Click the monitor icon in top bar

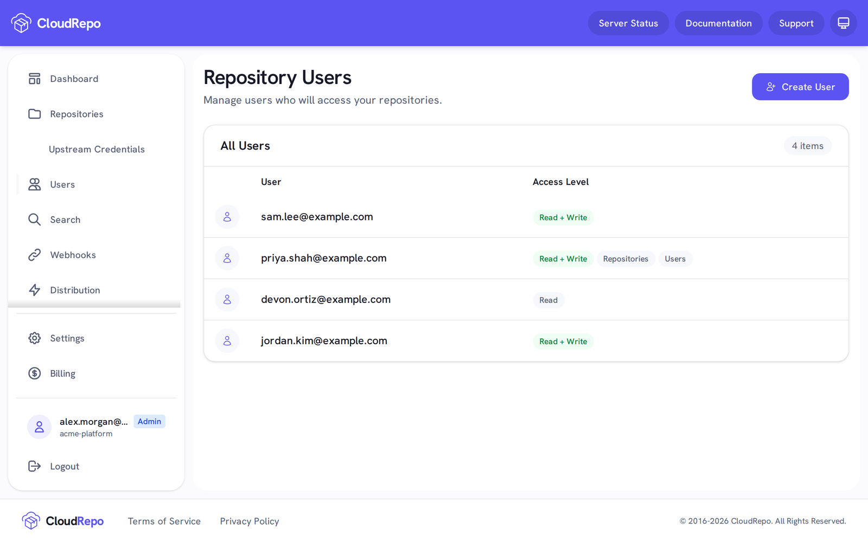(x=844, y=23)
